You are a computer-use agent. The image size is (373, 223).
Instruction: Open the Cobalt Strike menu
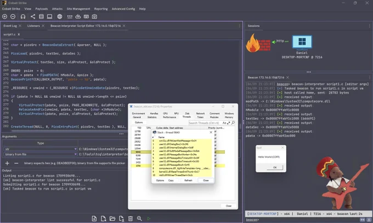pyautogui.click(x=11, y=9)
